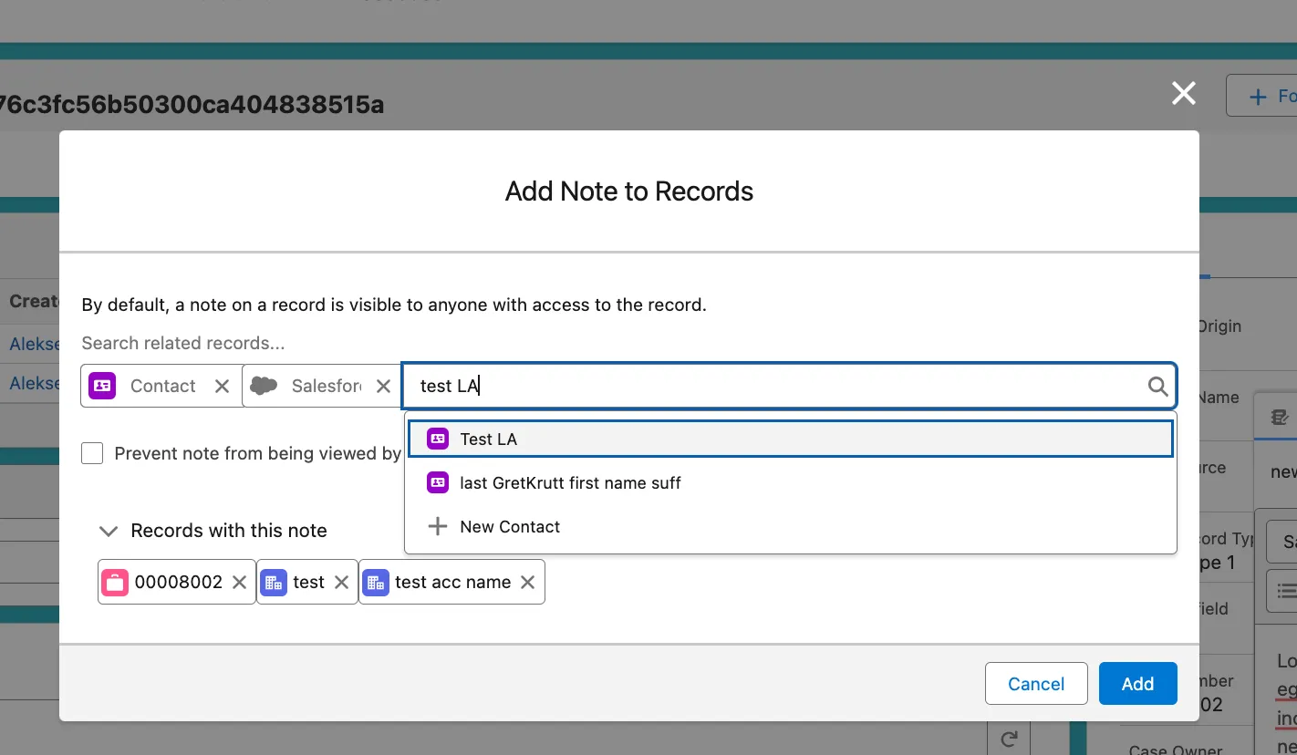Remove the Contact pill with its X
The width and height of the screenshot is (1297, 755).
pos(222,387)
